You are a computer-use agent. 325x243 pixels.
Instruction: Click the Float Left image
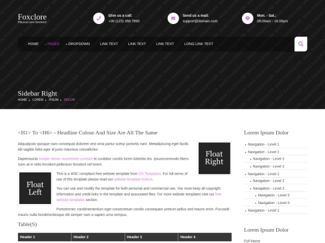coord(35,188)
